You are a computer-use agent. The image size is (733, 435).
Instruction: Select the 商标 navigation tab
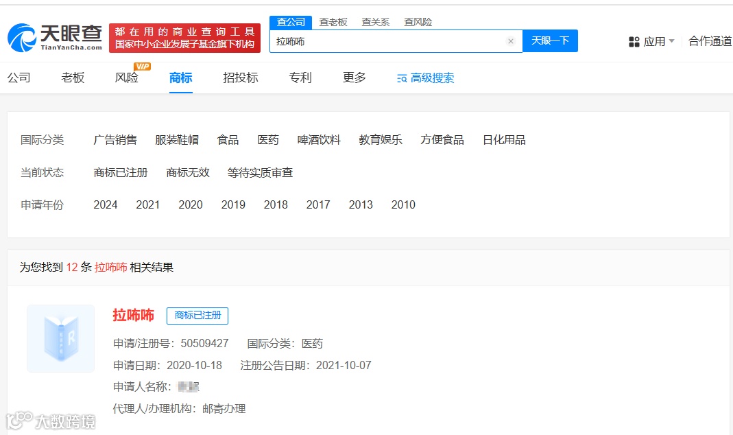click(x=181, y=78)
